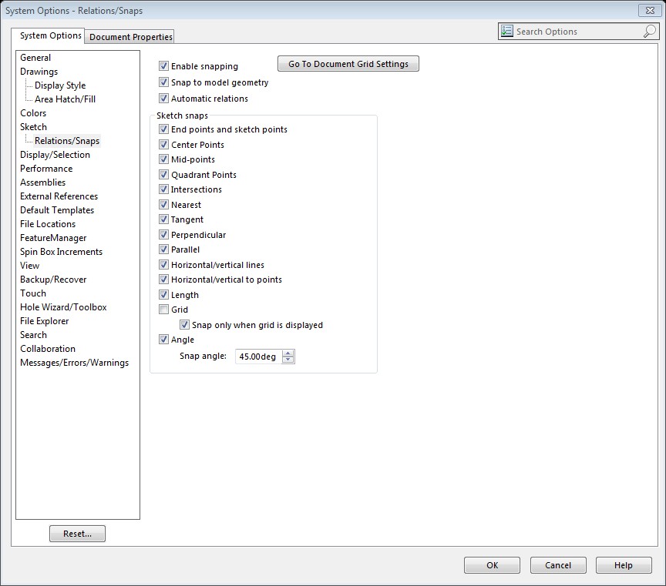Click Go To Document Grid Settings
Viewport: 666px width, 586px height.
[348, 64]
